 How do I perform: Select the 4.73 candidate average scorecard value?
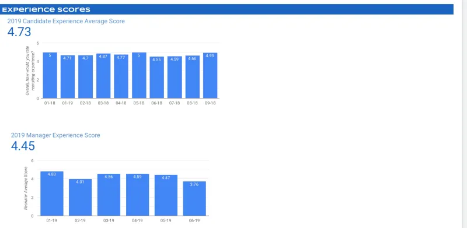click(19, 32)
